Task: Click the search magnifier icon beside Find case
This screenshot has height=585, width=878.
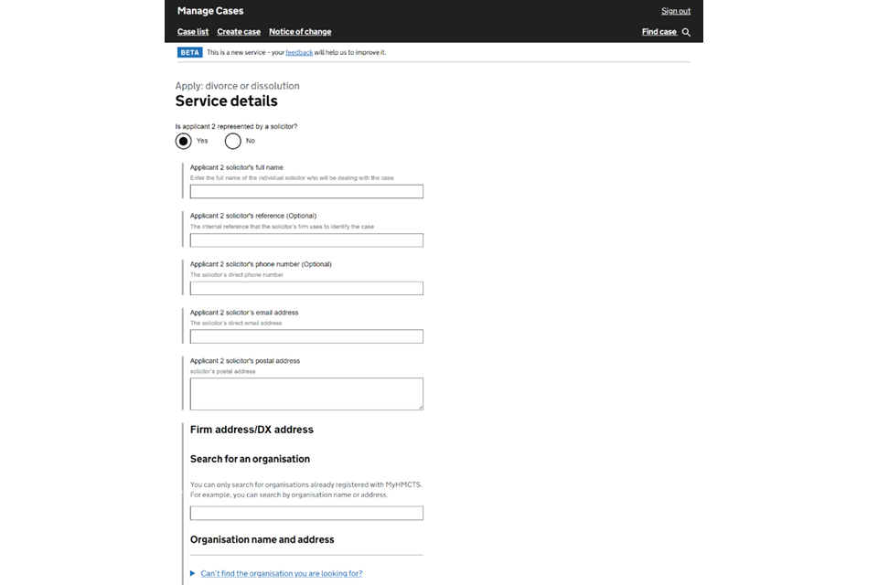Action: click(x=686, y=32)
